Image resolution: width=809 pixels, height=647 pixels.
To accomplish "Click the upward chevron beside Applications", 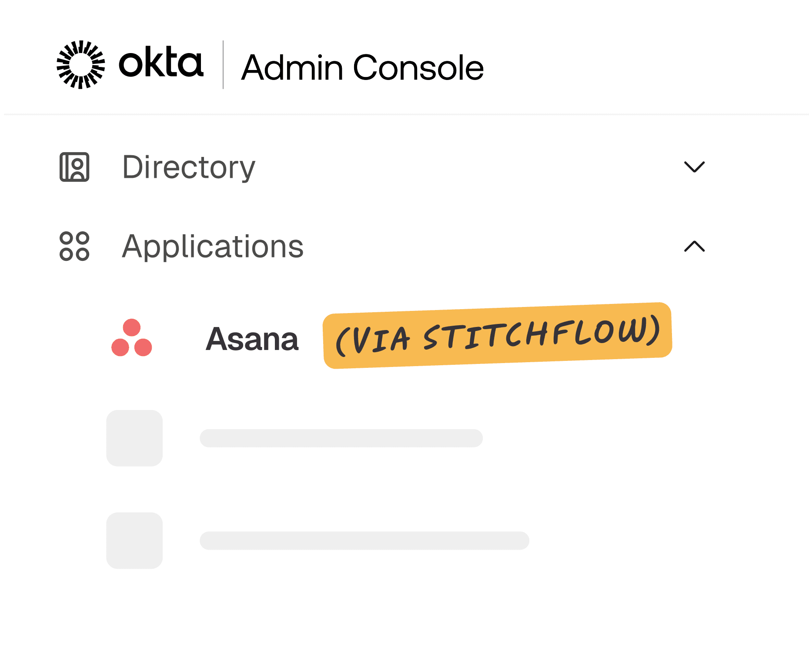I will [x=695, y=247].
